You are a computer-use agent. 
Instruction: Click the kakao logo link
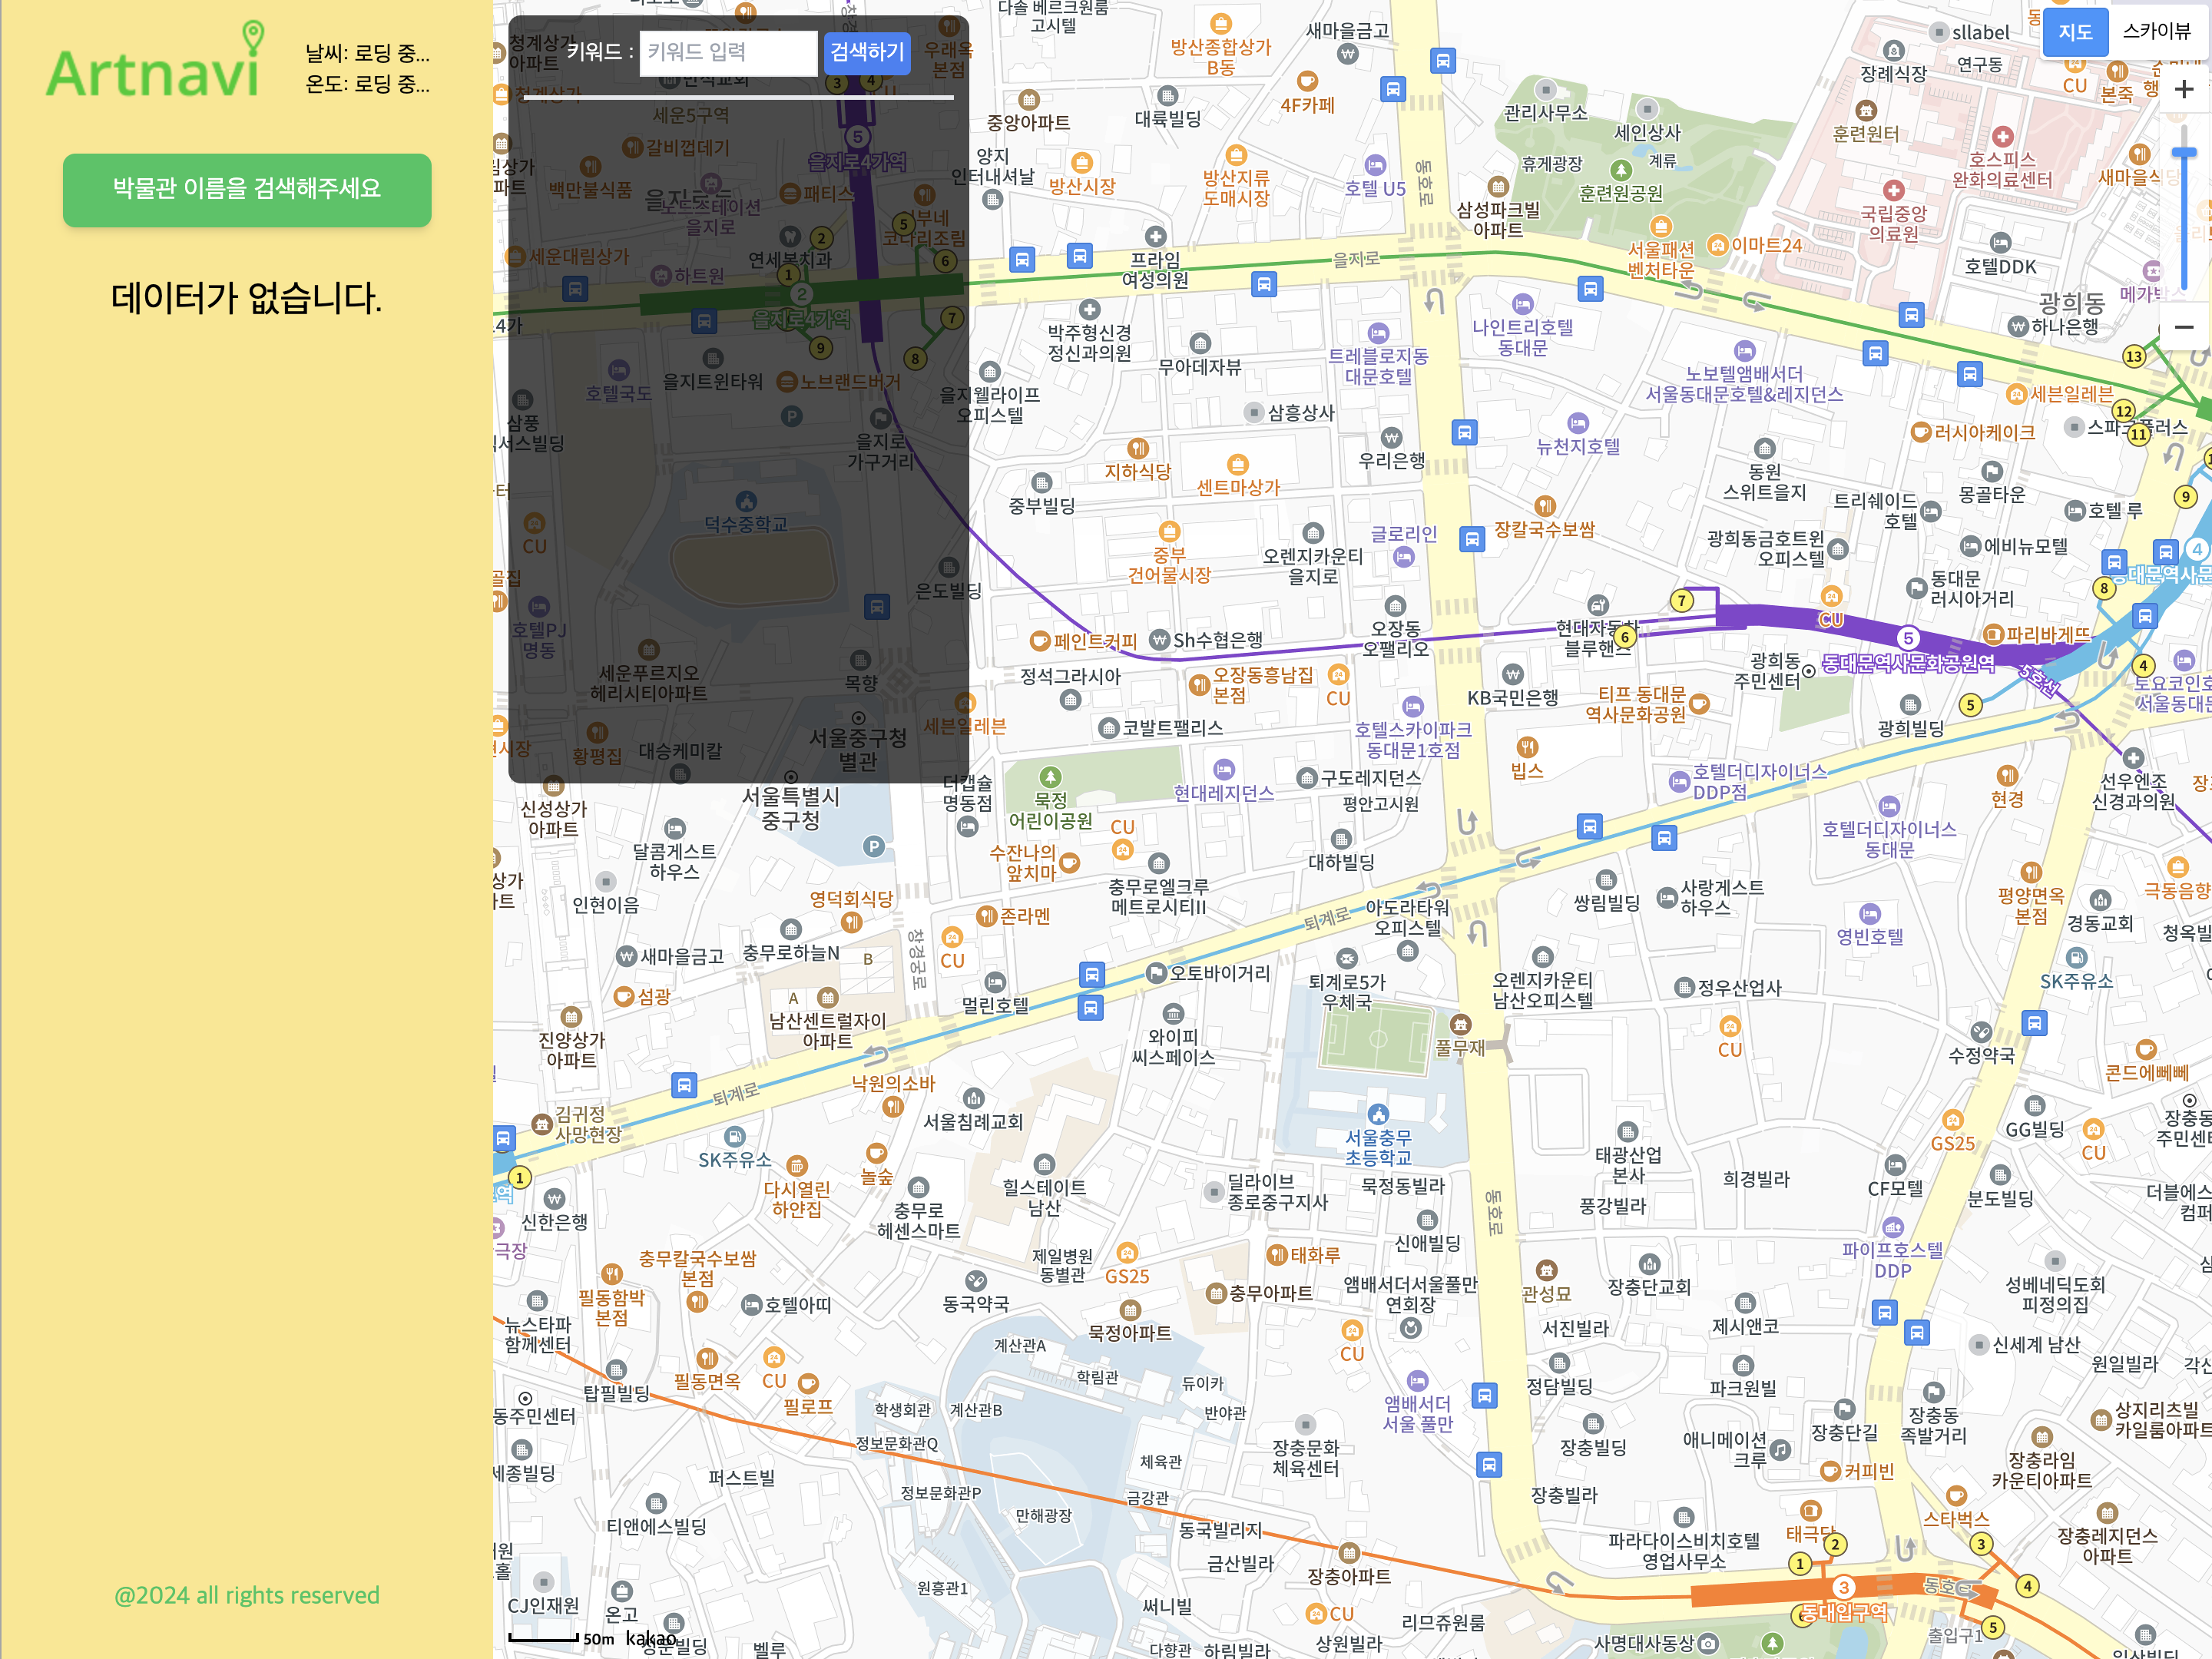tap(651, 1638)
